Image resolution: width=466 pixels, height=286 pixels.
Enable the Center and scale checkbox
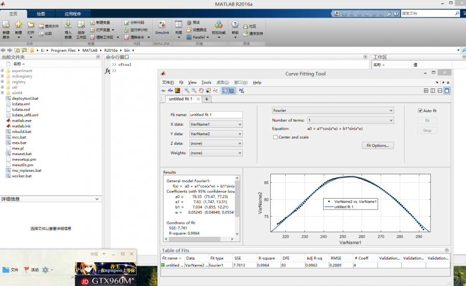tap(275, 137)
